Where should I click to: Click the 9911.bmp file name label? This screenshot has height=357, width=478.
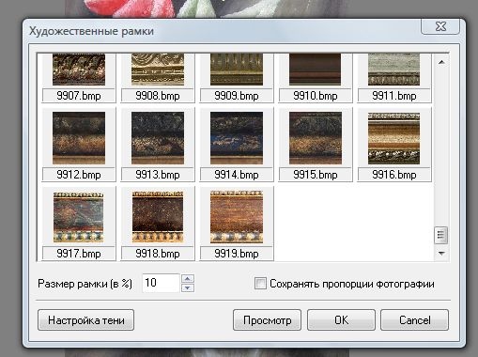pos(394,96)
